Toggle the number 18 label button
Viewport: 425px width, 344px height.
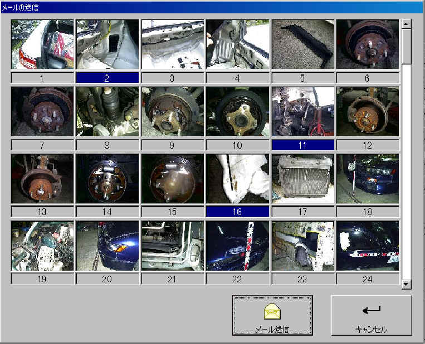(x=368, y=212)
